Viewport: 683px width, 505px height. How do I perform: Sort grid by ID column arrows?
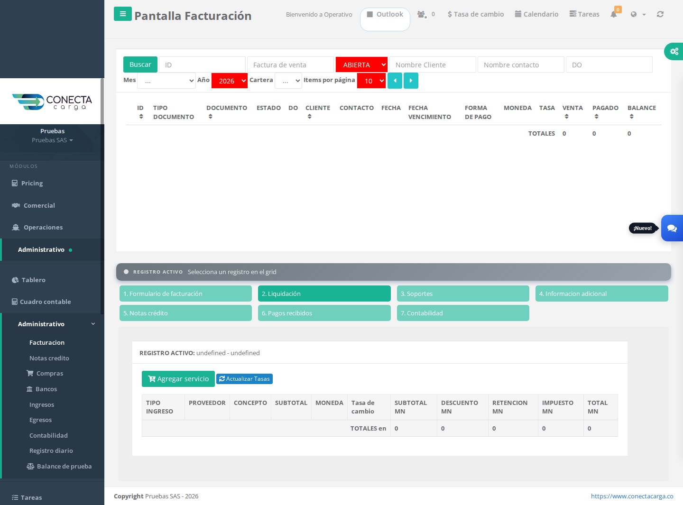point(141,117)
